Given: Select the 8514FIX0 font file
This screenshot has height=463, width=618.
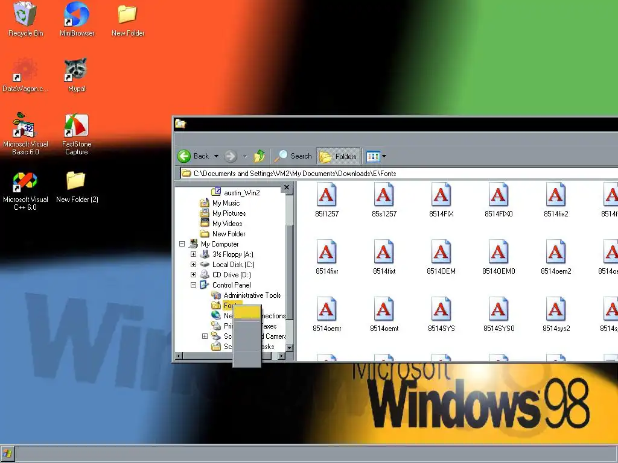Looking at the screenshot, I should [499, 200].
